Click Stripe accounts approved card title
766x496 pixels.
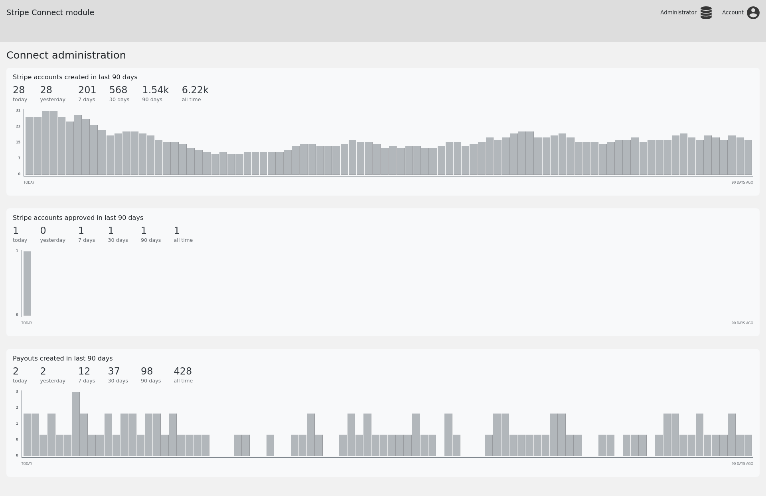(x=78, y=218)
